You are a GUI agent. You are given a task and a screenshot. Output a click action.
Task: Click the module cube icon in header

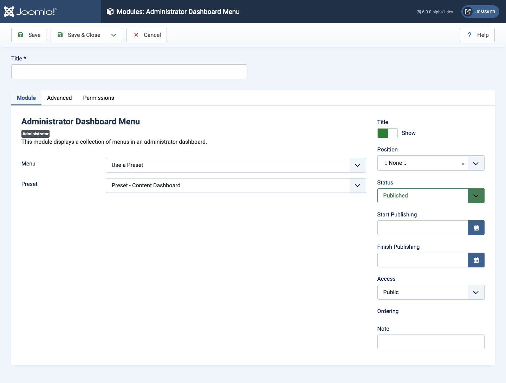(110, 12)
